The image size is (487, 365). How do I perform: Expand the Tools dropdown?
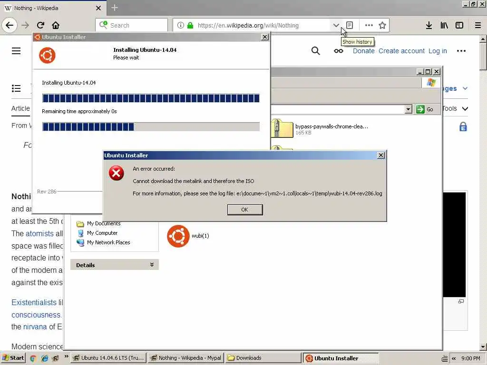pos(455,109)
